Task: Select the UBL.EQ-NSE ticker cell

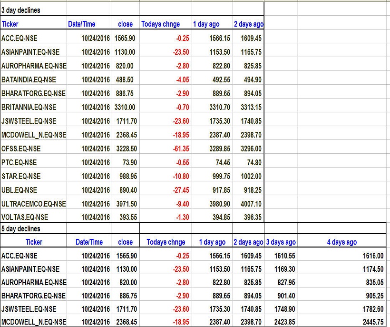Action: [20, 190]
